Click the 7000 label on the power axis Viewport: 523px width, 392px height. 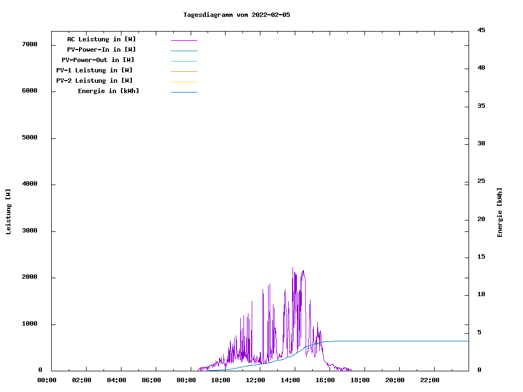29,44
